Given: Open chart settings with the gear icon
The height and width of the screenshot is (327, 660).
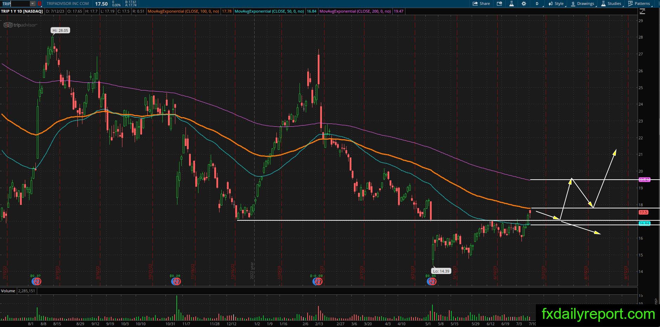Looking at the screenshot, I should click(x=524, y=4).
